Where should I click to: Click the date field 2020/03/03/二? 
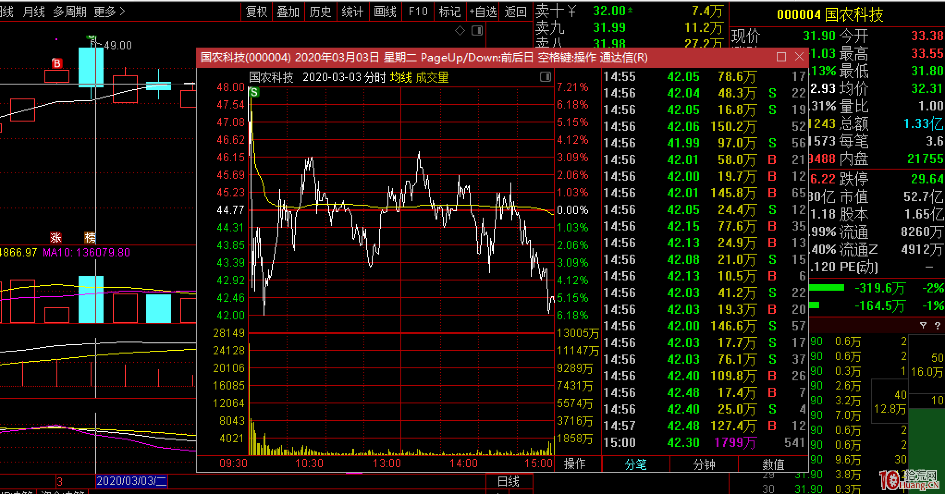pos(132,481)
